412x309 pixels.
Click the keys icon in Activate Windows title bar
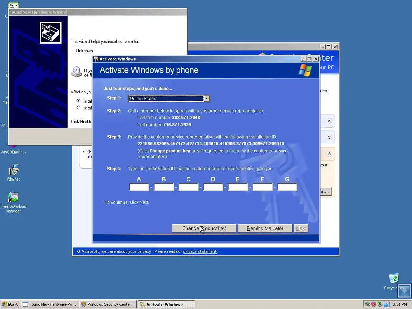coord(96,59)
